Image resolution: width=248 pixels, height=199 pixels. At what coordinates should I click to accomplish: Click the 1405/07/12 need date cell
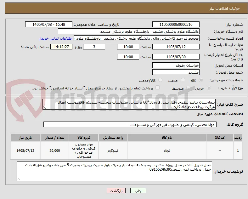tap(25, 151)
